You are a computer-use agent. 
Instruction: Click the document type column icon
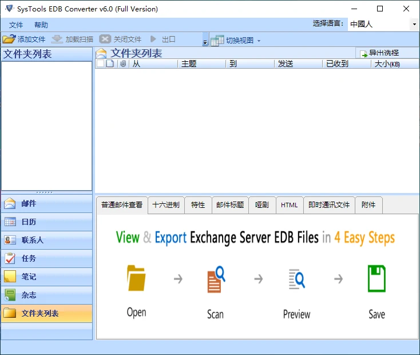110,64
